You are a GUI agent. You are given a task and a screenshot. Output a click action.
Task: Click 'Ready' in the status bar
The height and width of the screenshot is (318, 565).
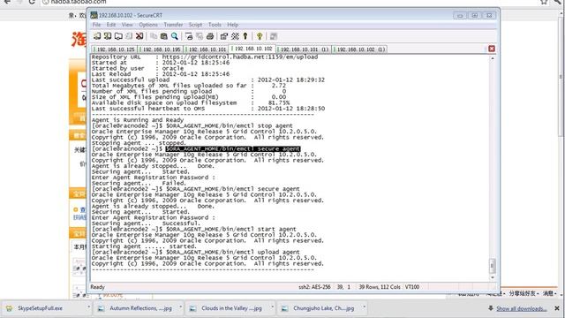(97, 287)
